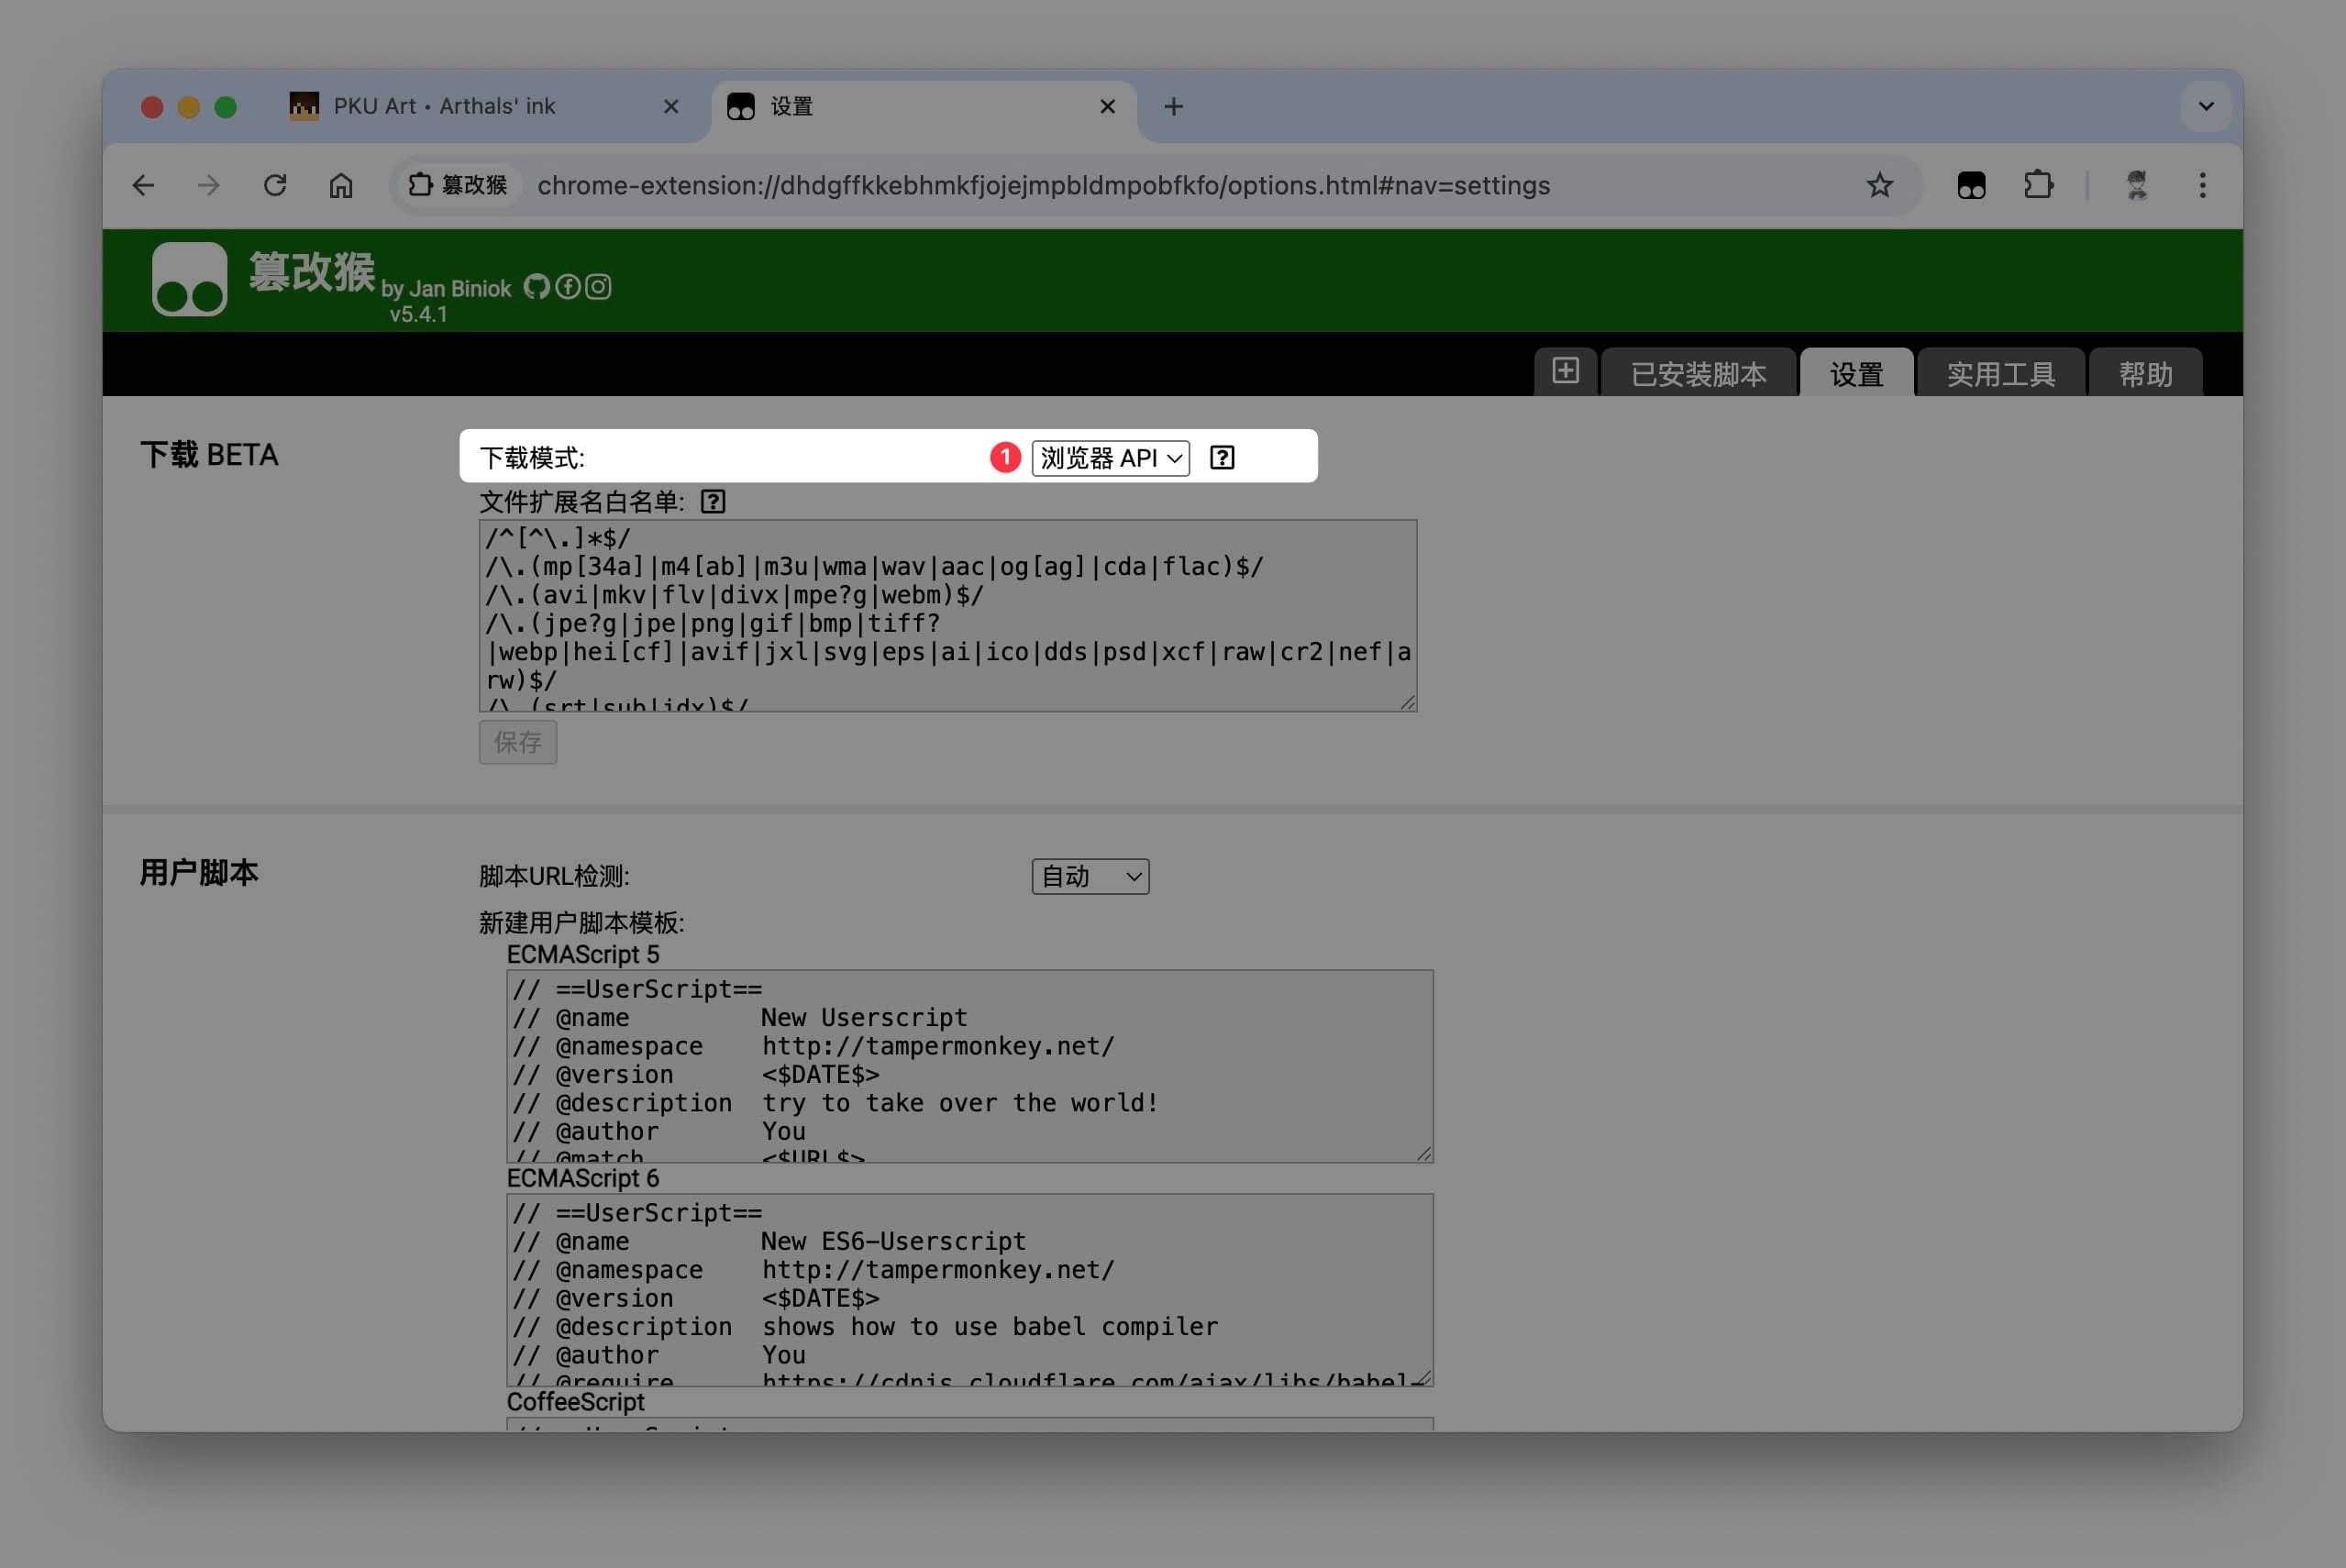Reload the current page
Screen dimensions: 2346x1568
pos(275,185)
